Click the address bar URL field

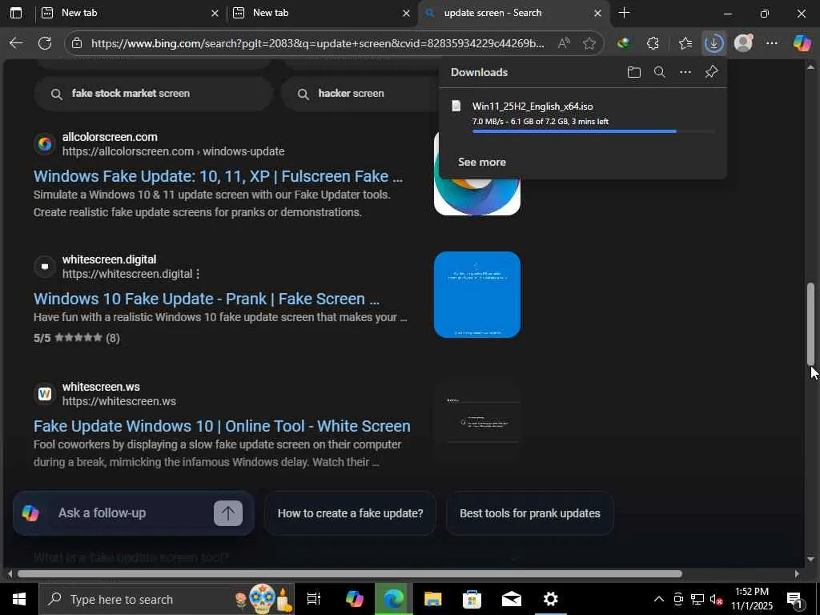pos(317,43)
